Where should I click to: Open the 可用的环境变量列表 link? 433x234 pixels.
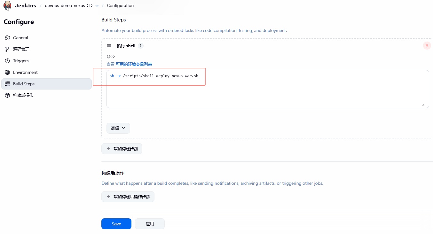coord(134,64)
